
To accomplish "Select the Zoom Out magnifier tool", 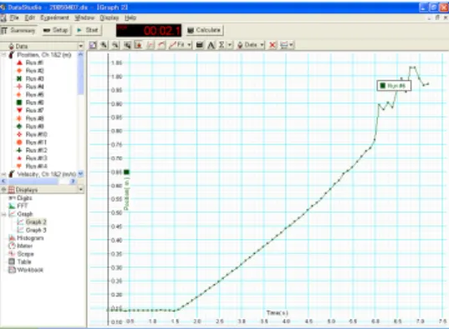I will coord(115,45).
